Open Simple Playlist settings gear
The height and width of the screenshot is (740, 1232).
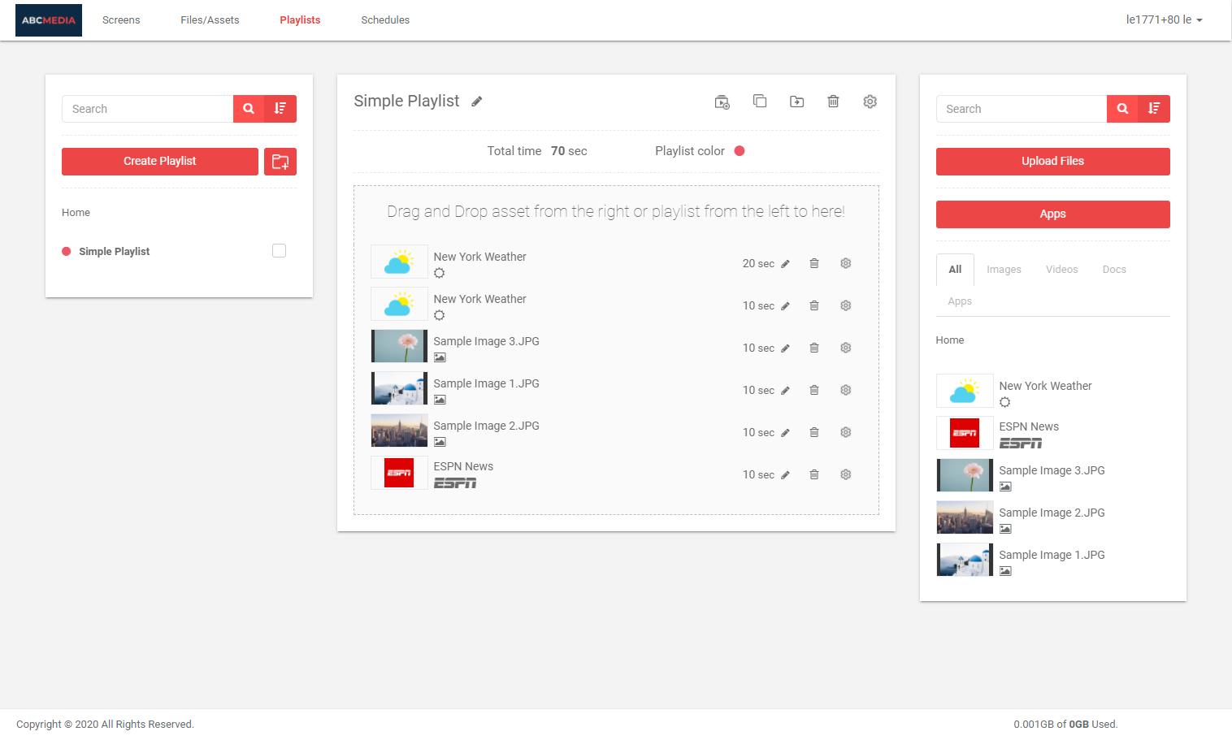pos(870,101)
